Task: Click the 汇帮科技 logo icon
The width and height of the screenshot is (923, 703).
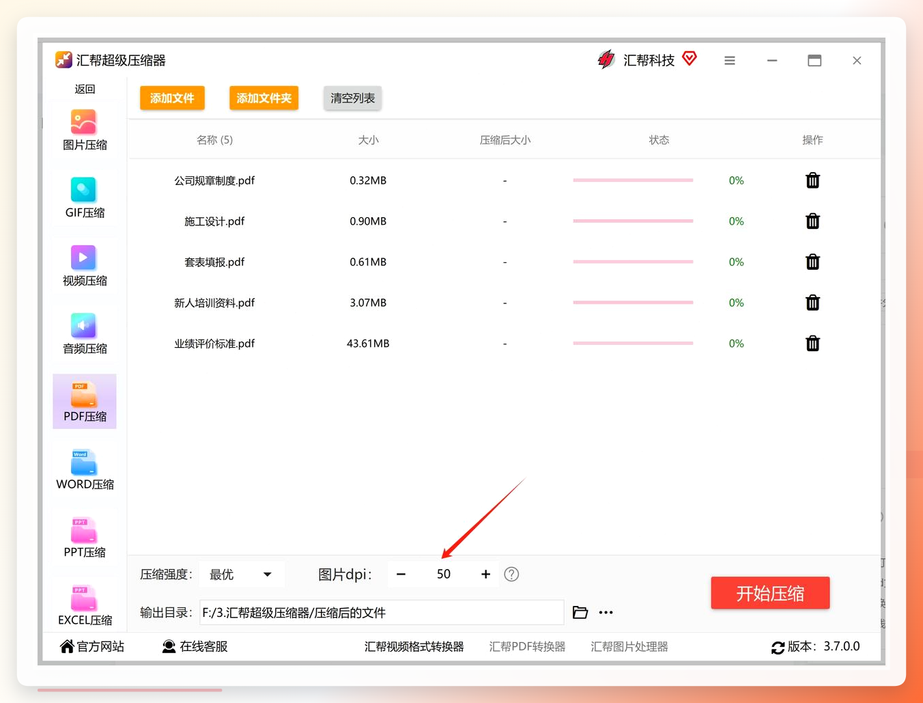Action: 606,59
